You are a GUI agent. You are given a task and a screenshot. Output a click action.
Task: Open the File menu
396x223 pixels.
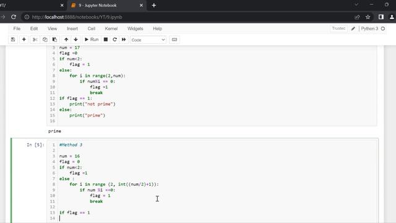17,28
